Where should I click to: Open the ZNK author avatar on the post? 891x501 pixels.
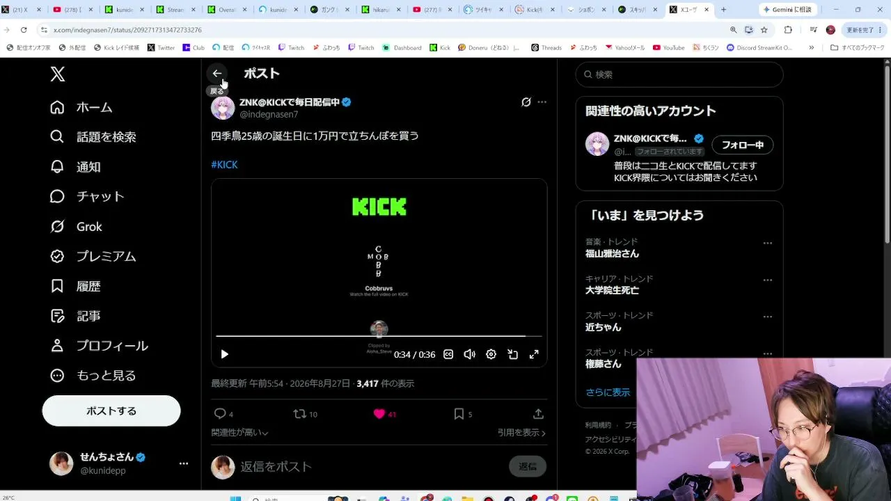click(x=223, y=108)
